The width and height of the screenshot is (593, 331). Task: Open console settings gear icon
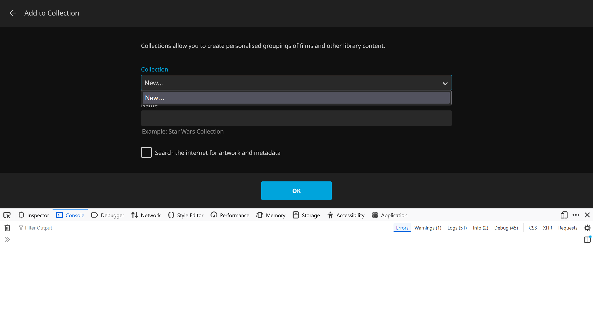click(x=587, y=228)
